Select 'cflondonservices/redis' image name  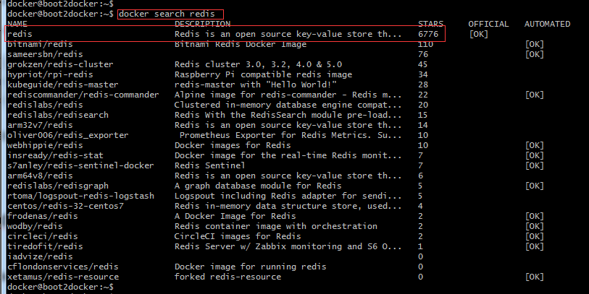click(63, 267)
